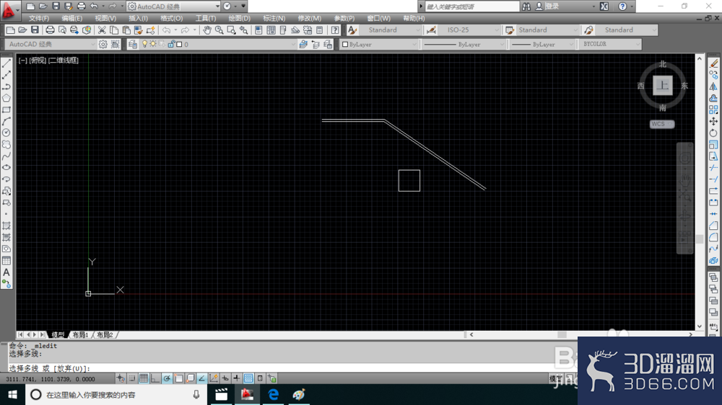Image resolution: width=722 pixels, height=405 pixels.
Task: Expand the ByLayer color dropdown
Action: 379,45
